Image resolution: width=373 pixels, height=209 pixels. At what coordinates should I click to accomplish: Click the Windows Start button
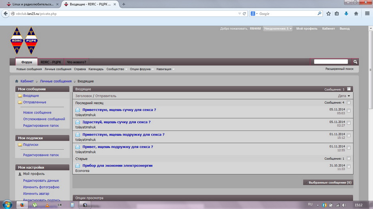point(6,205)
